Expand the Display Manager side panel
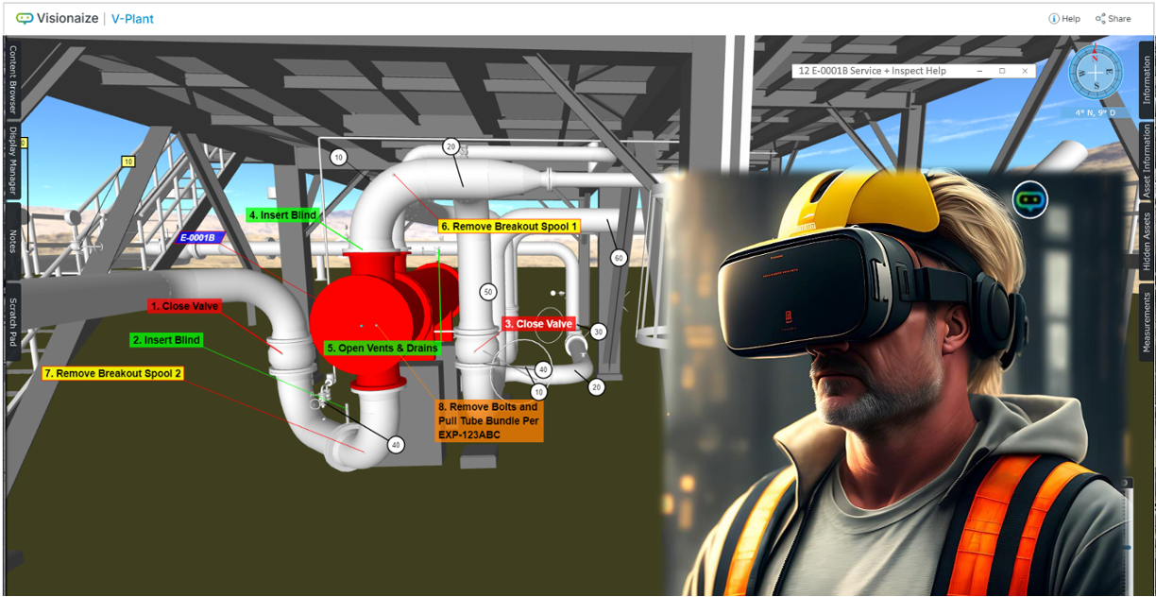 tap(13, 162)
